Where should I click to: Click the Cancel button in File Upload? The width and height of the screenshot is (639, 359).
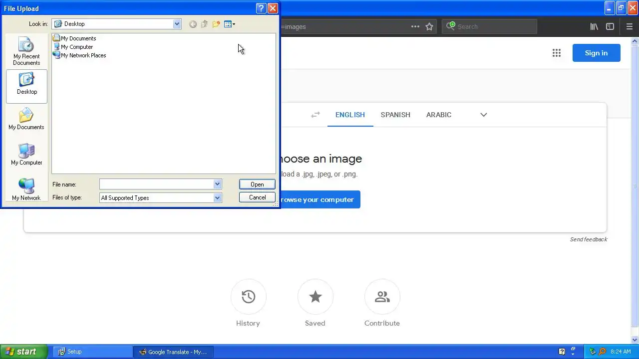click(257, 197)
